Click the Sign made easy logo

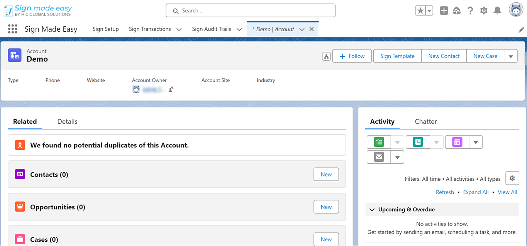pos(37,10)
